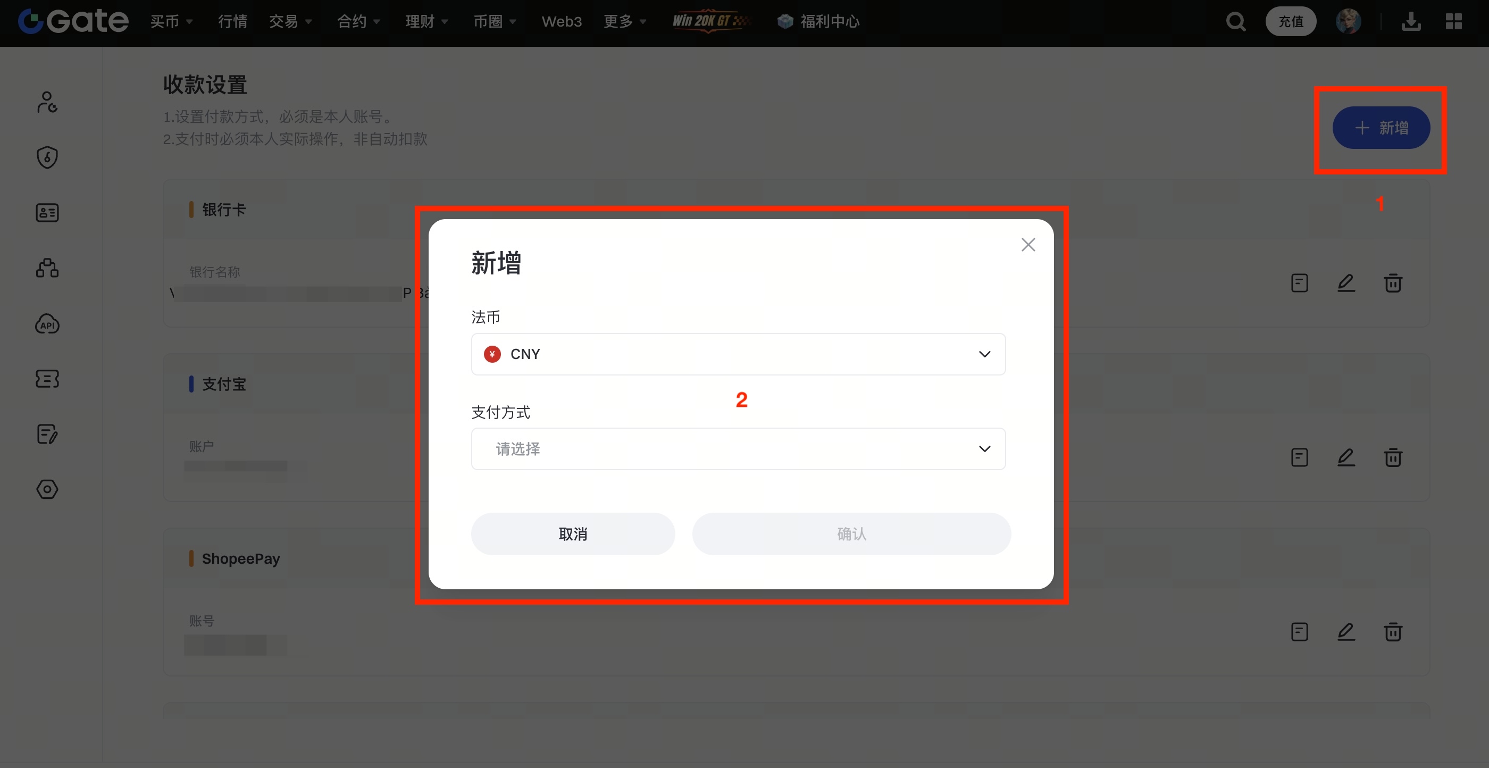The width and height of the screenshot is (1489, 768).
Task: Open the grid apps menu icon
Action: (x=1454, y=22)
